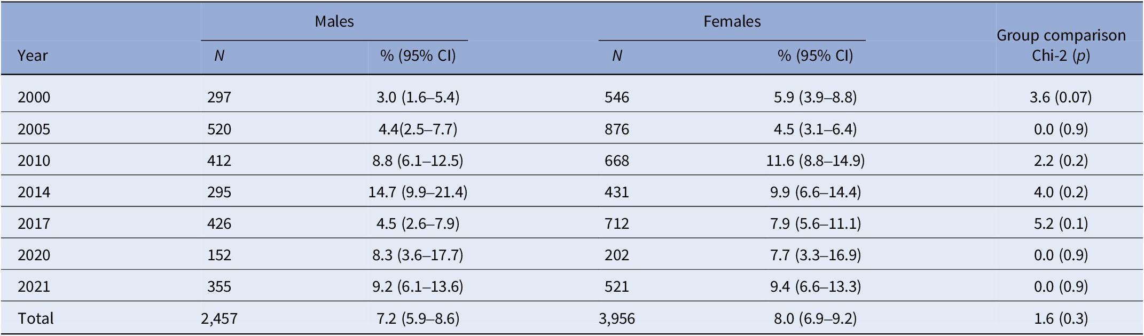Click the 2021 females value 9.4 (6.6–13.3)

(815, 287)
